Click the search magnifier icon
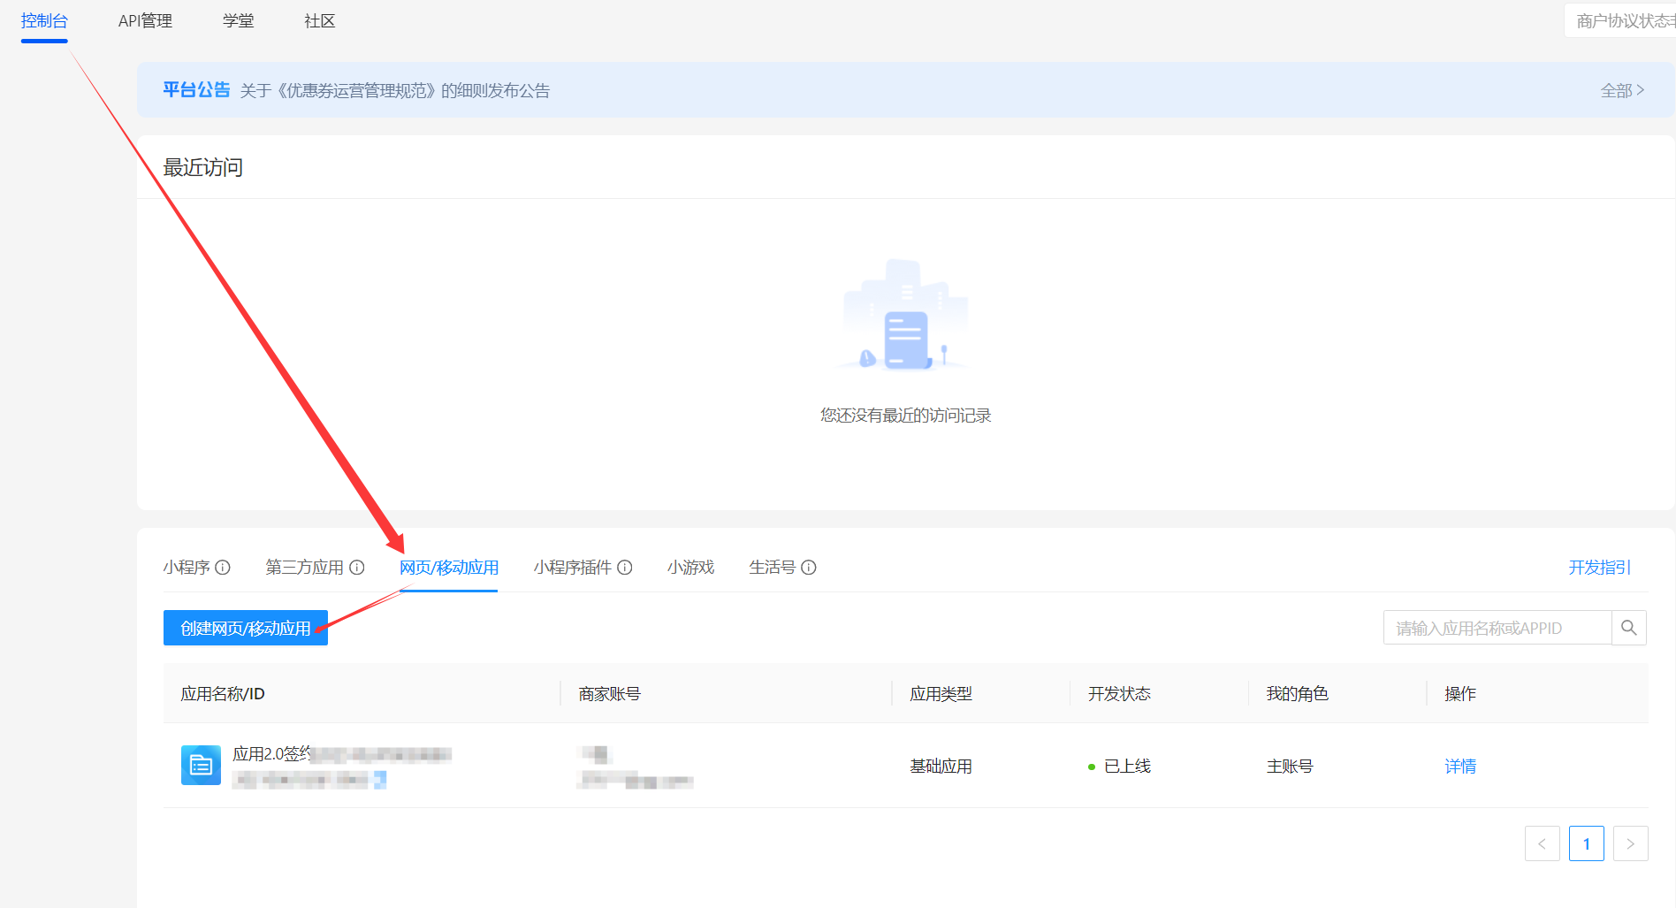Screen dimensions: 1676x908 click(x=1629, y=628)
